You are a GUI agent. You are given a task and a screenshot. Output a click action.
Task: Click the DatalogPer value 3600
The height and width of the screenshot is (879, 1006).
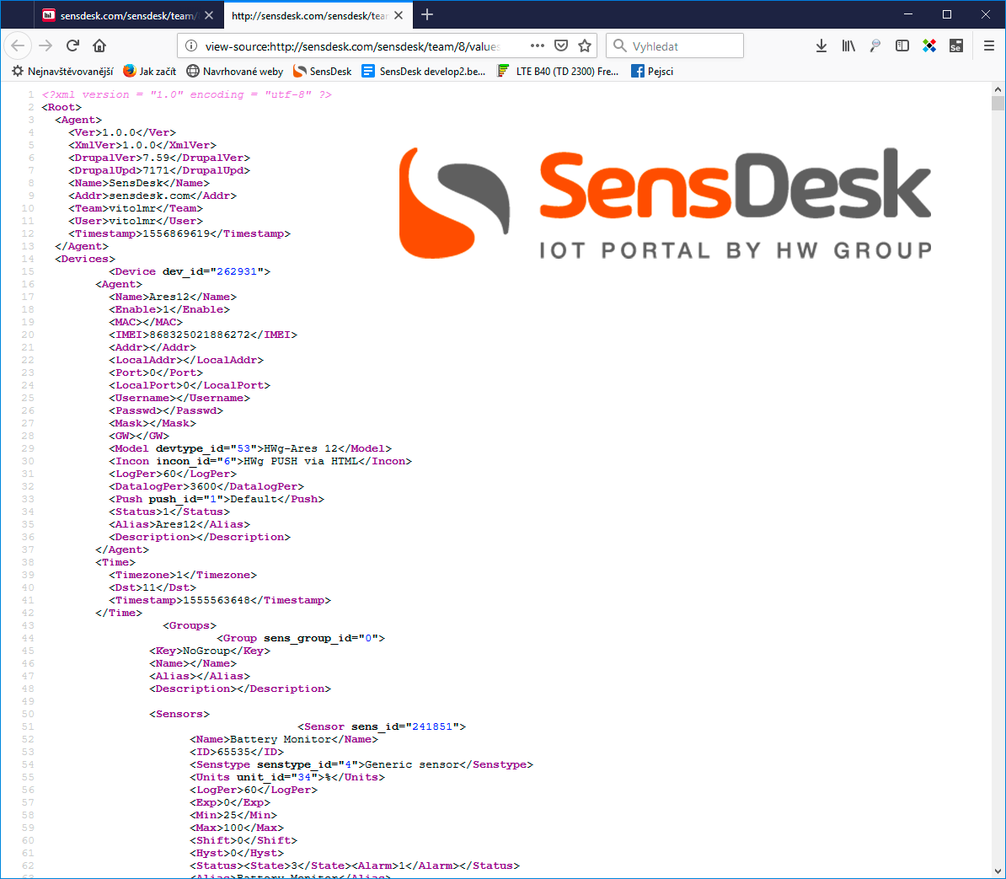point(203,486)
